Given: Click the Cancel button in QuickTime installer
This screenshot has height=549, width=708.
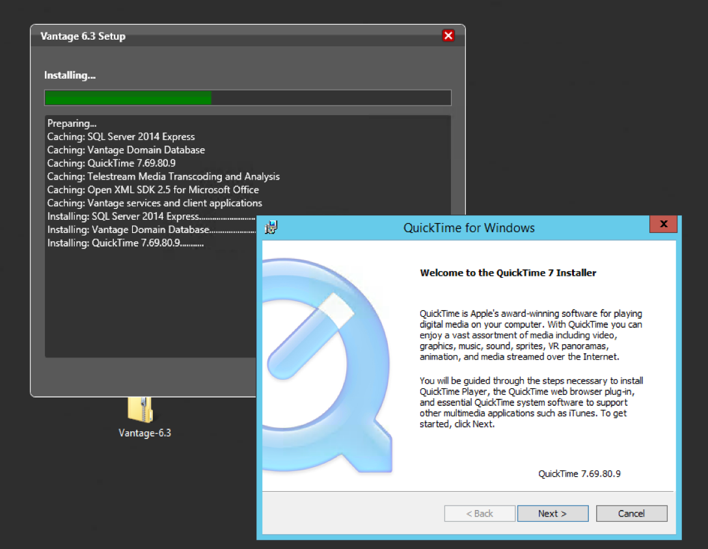Looking at the screenshot, I should click(631, 513).
